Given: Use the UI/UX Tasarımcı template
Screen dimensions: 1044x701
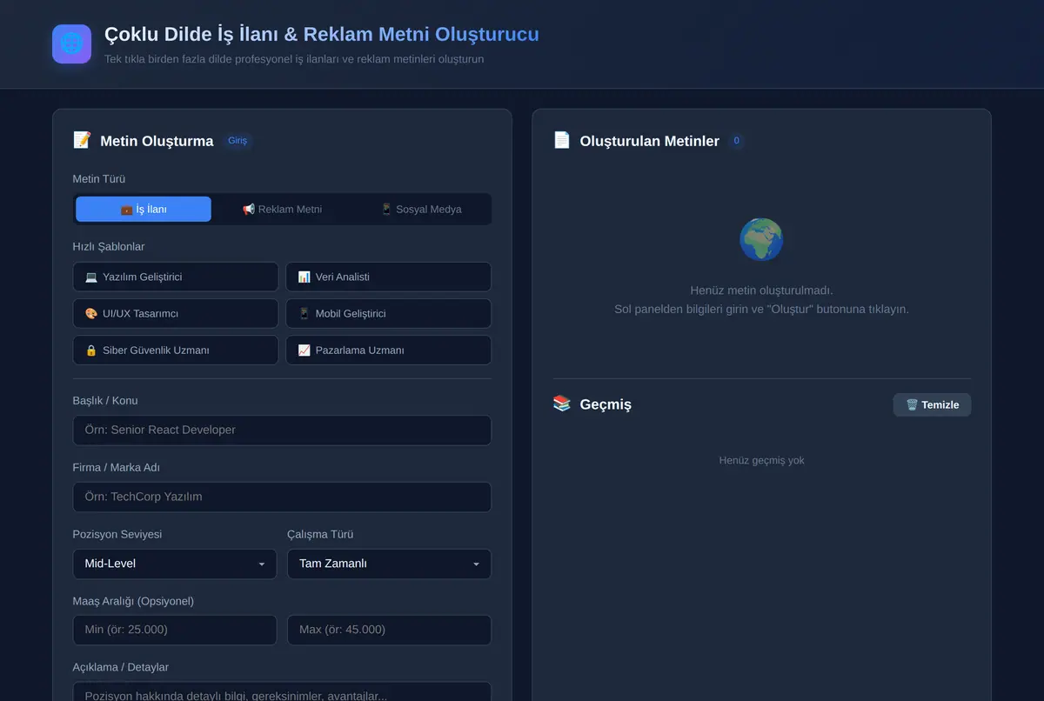Looking at the screenshot, I should (x=176, y=313).
